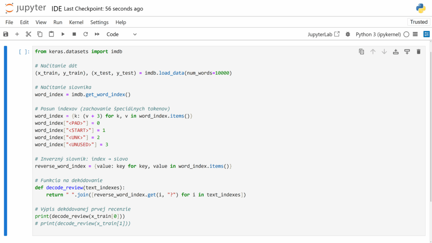This screenshot has width=432, height=243.
Task: Run the selected cell with the play icon
Action: (63, 34)
